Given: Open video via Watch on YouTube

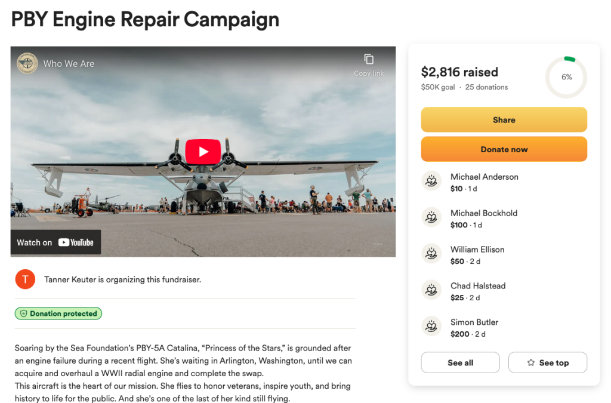Looking at the screenshot, I should tap(55, 242).
